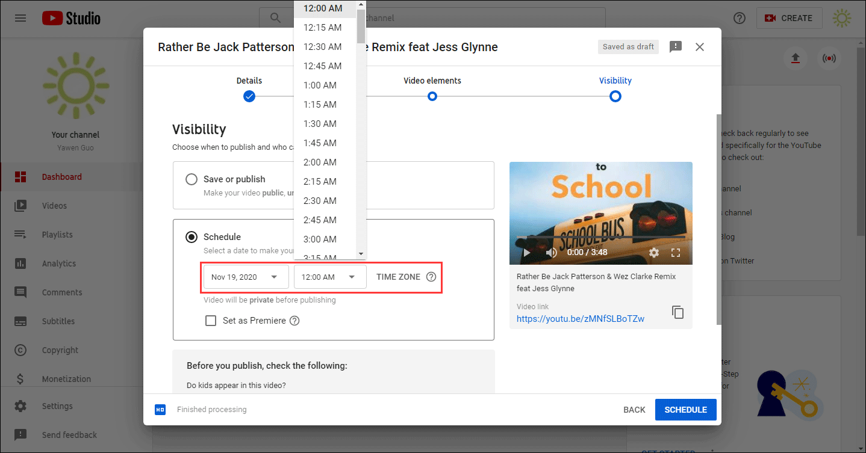866x453 pixels.
Task: Choose 3:00 AM in the time list
Action: click(325, 239)
